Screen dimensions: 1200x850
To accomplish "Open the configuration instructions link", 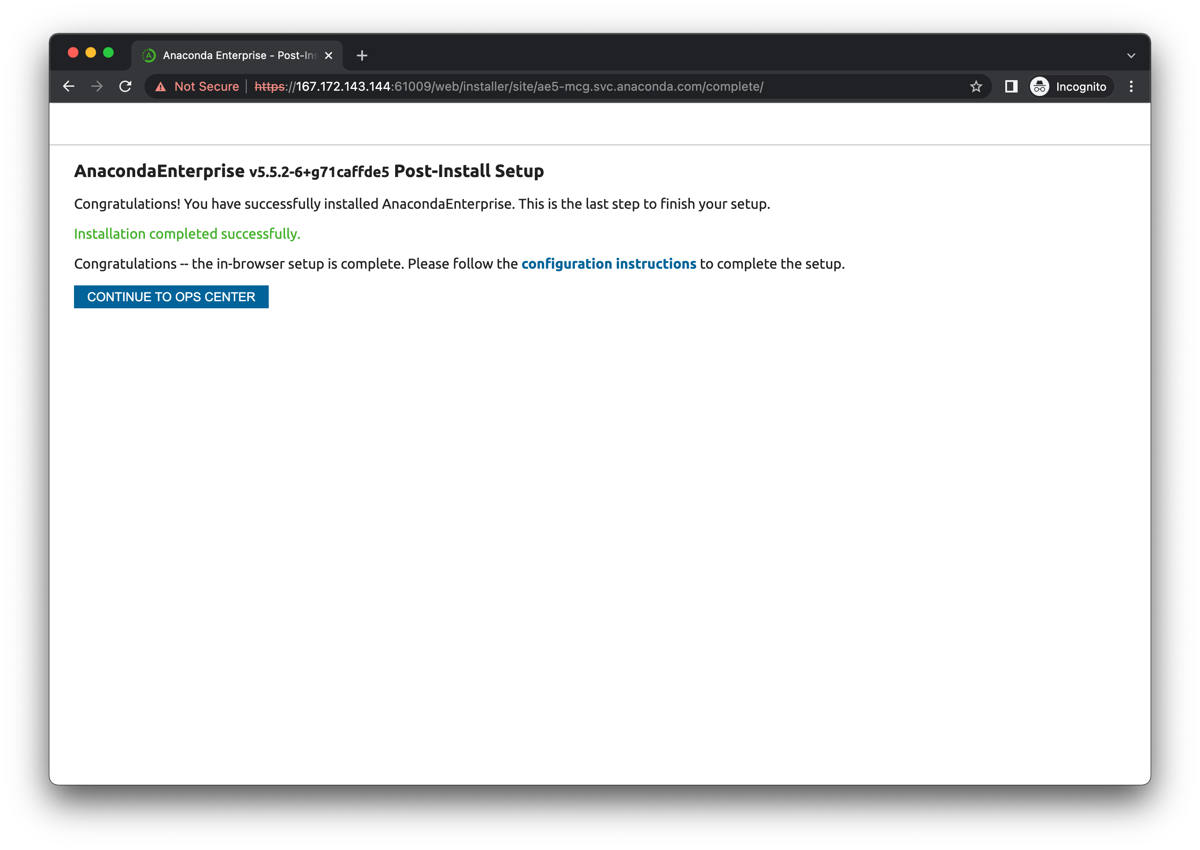I will (x=608, y=264).
